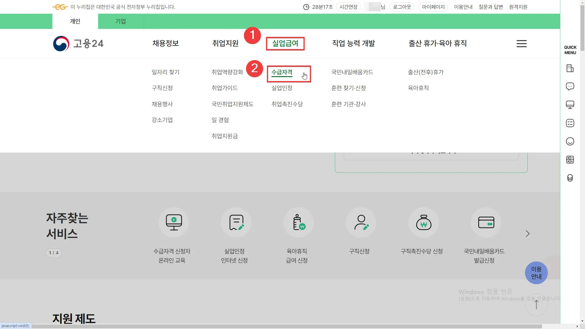The height and width of the screenshot is (329, 585).
Task: Select 수급자격 submenu item
Action: [282, 73]
